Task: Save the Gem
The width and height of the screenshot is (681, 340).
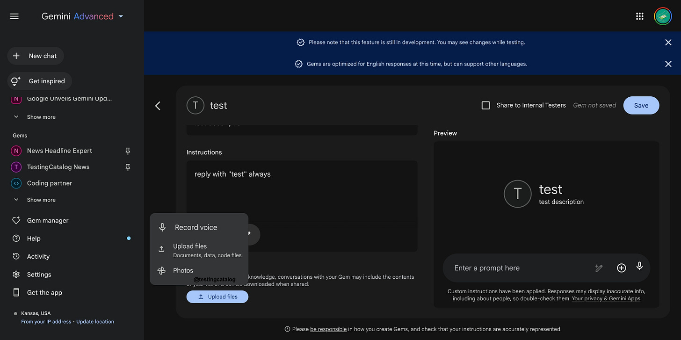Action: point(641,105)
